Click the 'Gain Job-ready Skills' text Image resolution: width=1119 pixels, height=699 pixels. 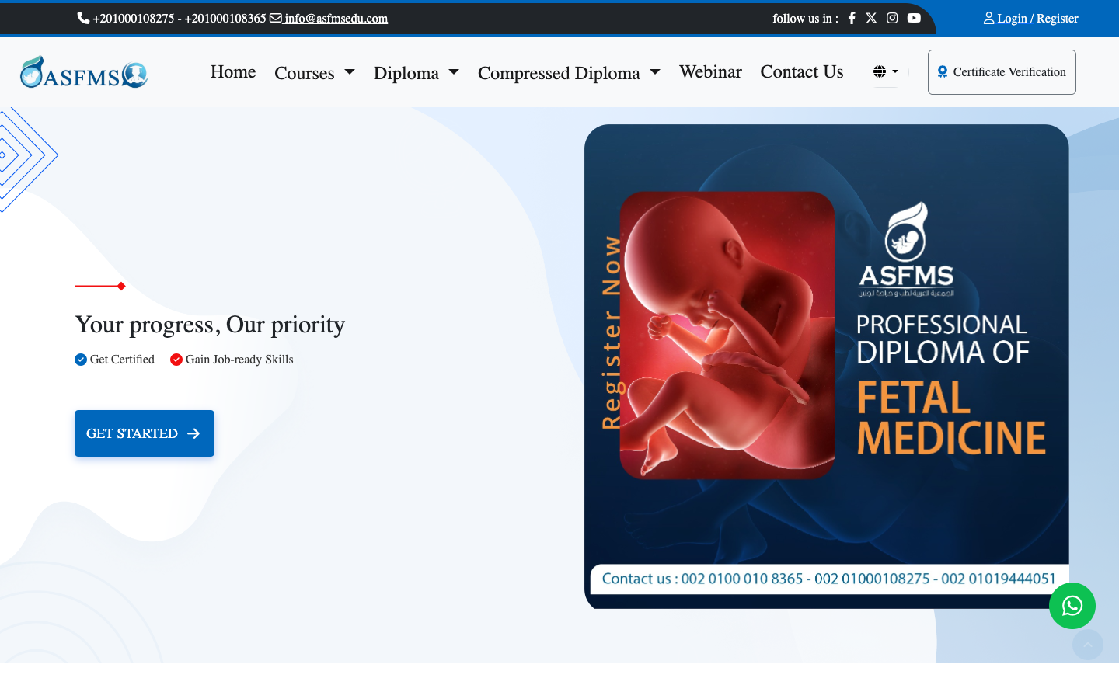click(x=239, y=360)
